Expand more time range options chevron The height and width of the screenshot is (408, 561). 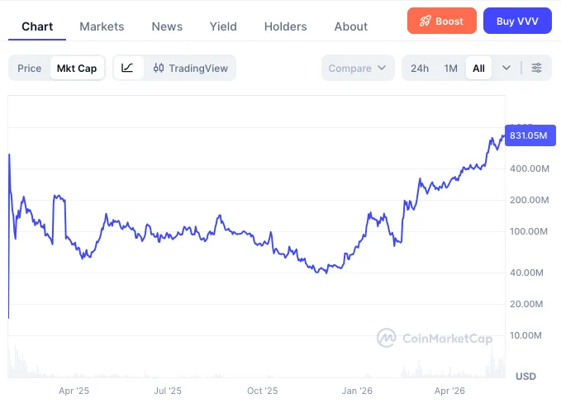[x=506, y=68]
